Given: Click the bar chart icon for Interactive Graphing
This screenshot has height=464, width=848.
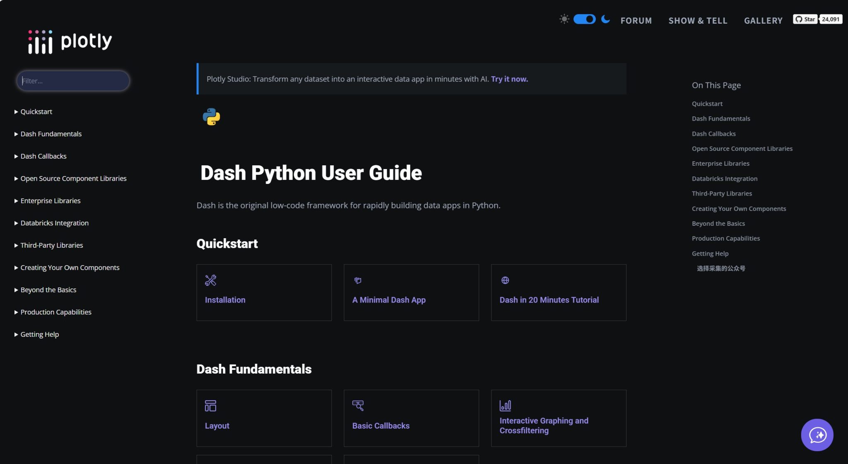Looking at the screenshot, I should [x=505, y=406].
